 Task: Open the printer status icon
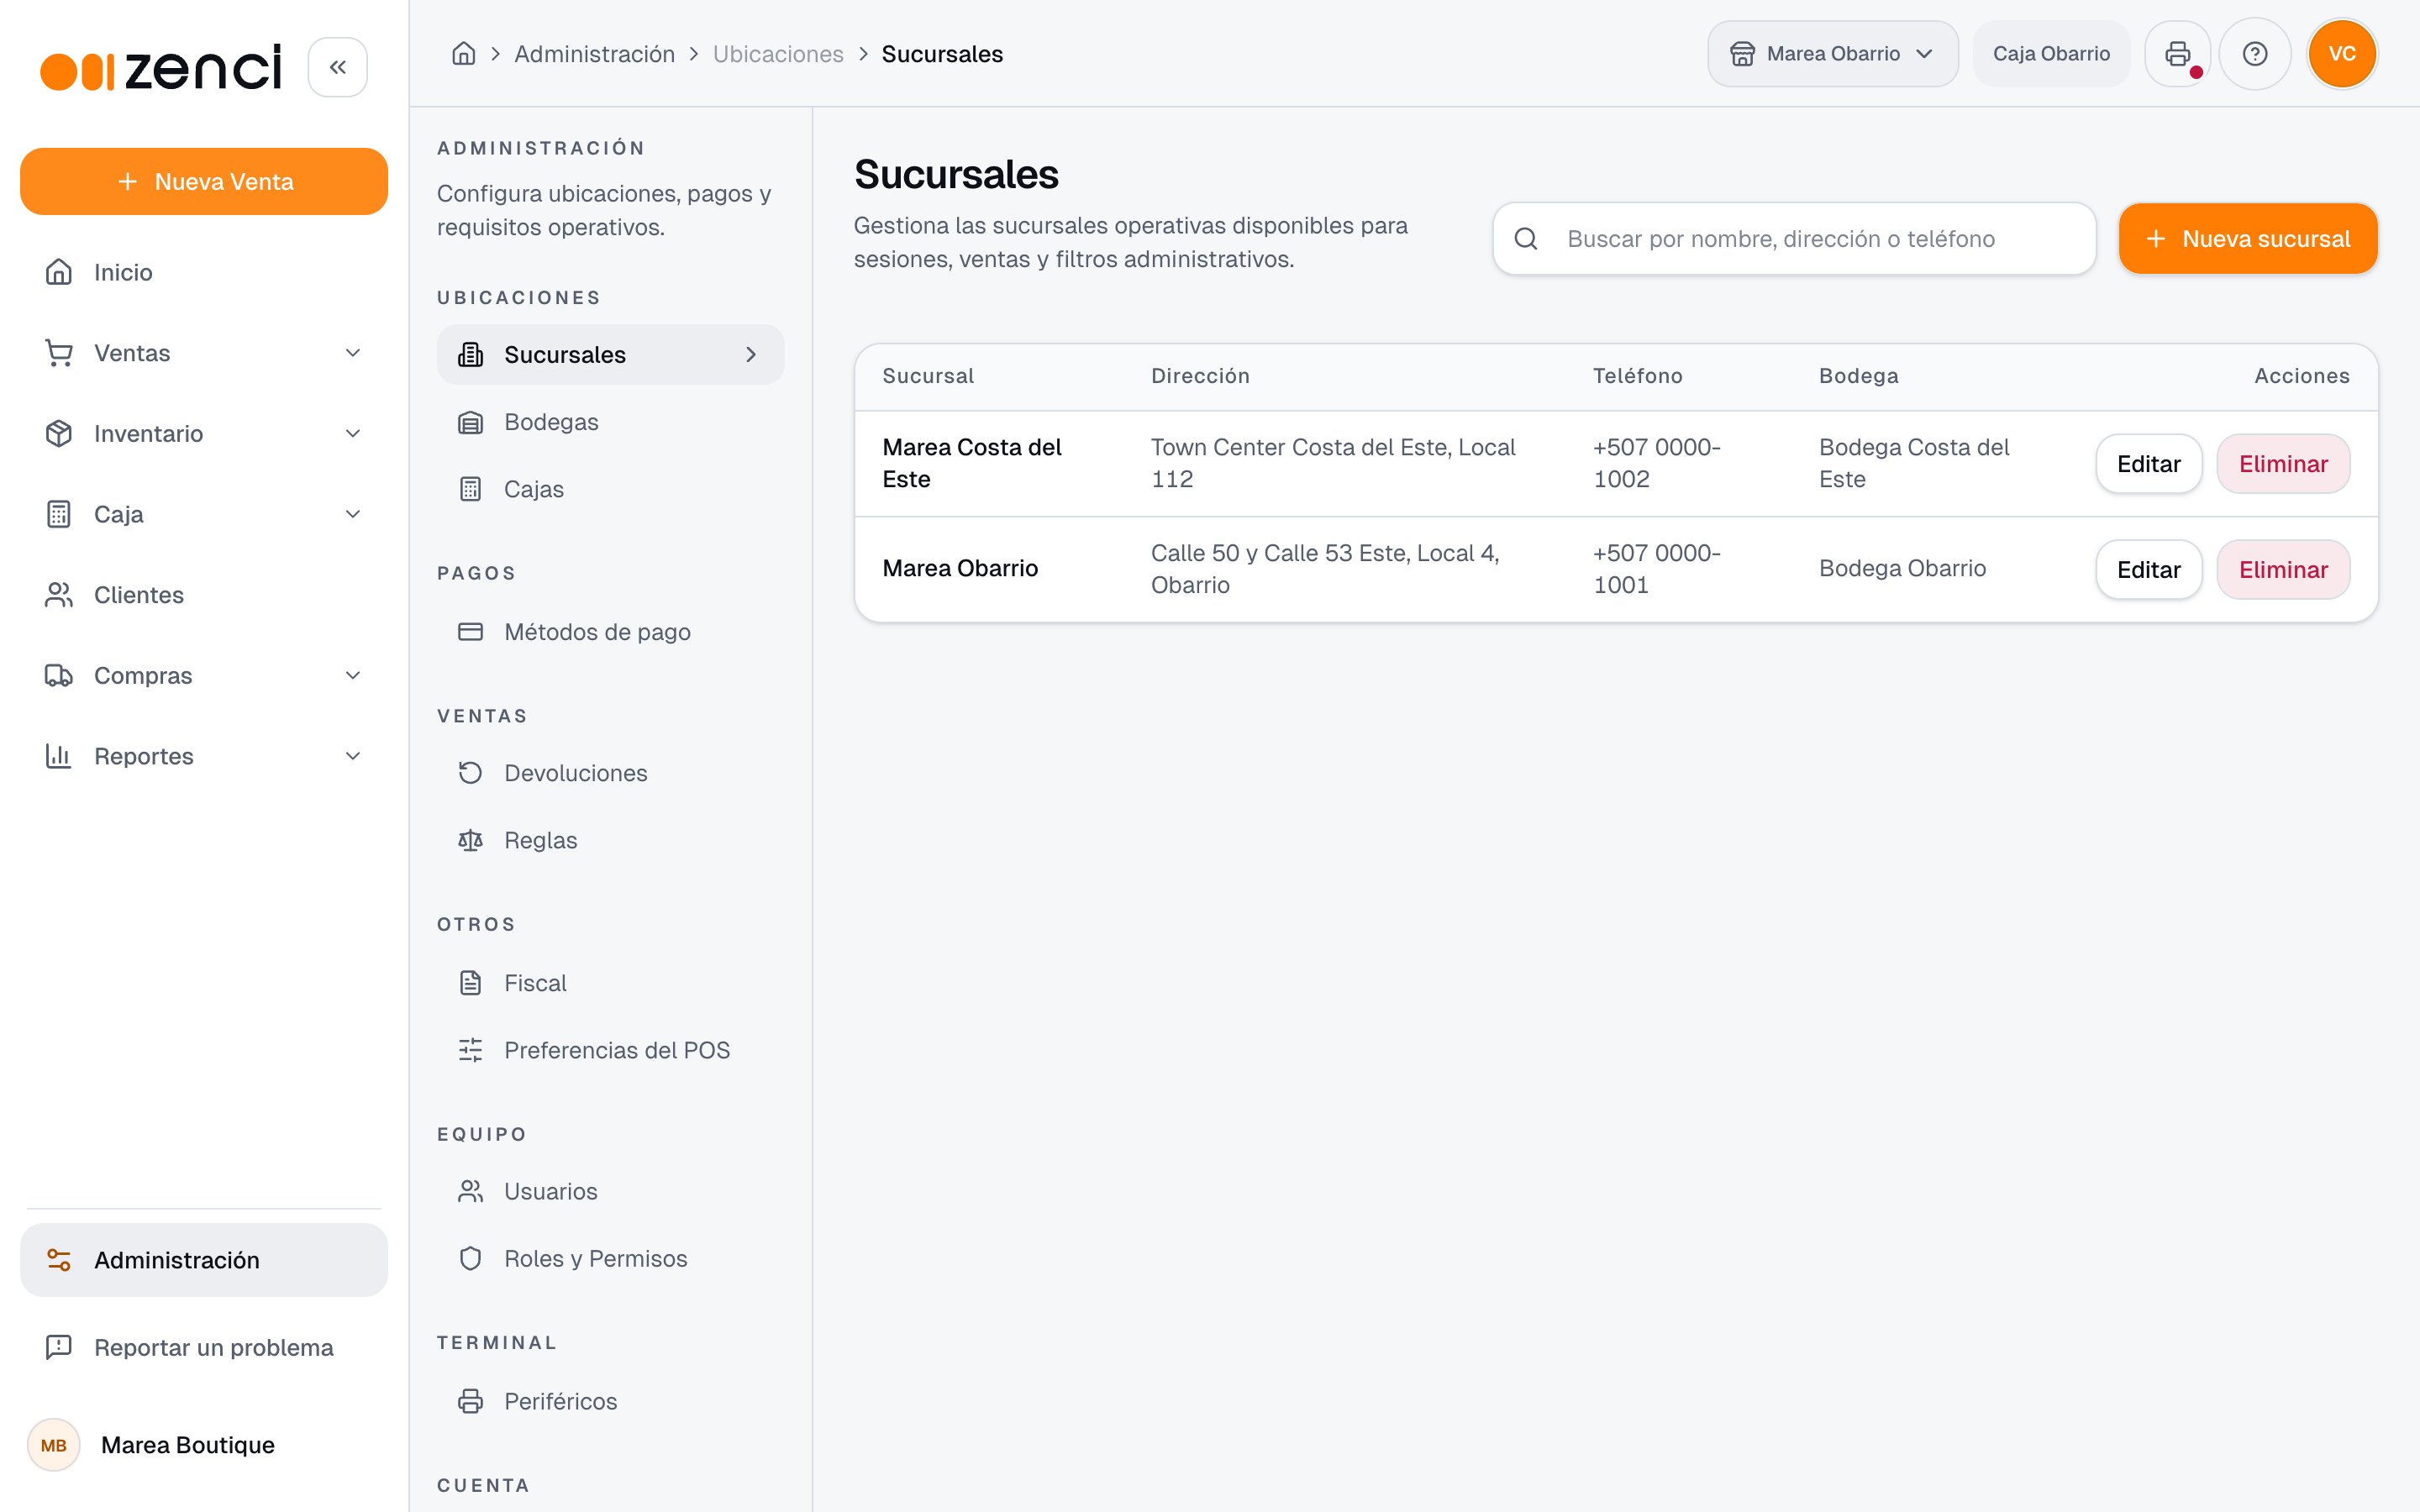[2177, 54]
